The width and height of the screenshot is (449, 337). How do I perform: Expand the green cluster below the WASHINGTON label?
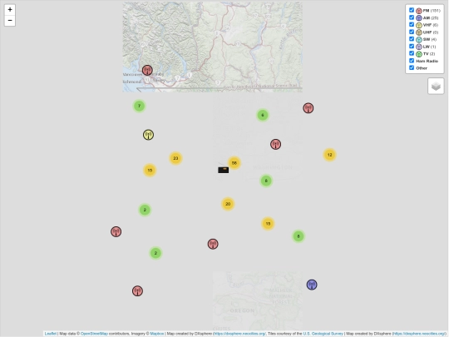[266, 181]
